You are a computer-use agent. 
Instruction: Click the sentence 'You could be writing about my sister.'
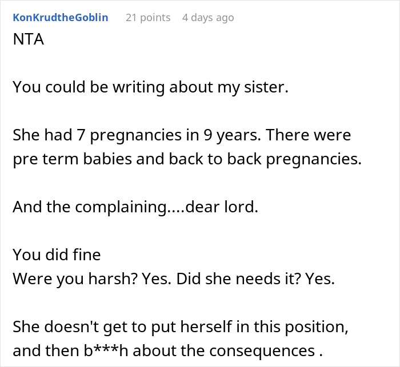(x=150, y=87)
